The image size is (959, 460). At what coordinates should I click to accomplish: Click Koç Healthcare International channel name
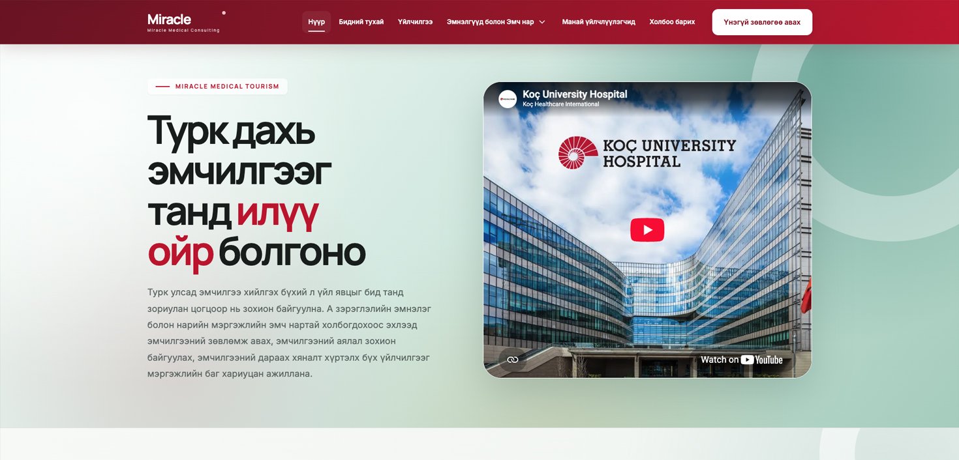point(560,104)
